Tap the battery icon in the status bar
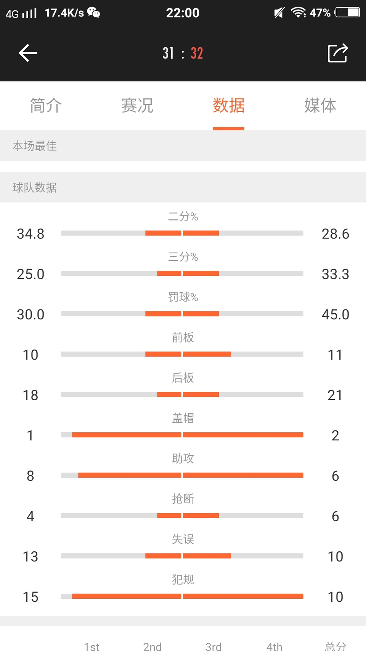 (x=347, y=13)
